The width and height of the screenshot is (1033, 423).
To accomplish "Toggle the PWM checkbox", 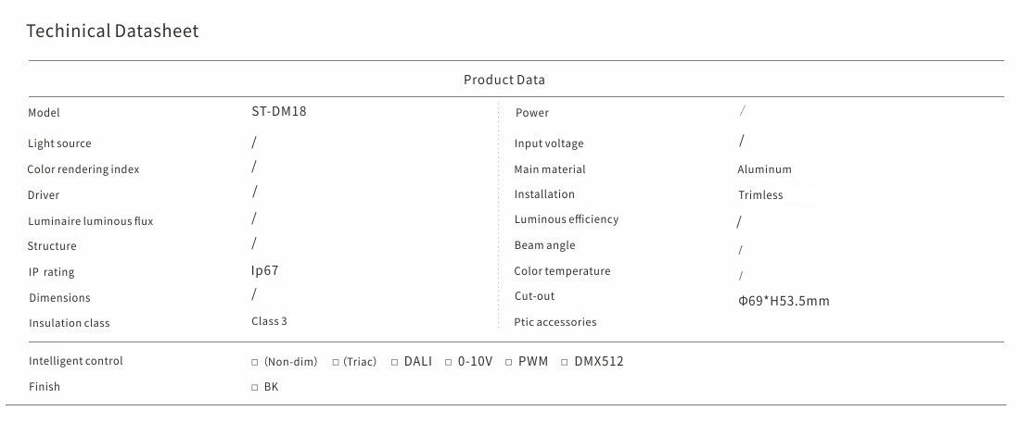I will (x=509, y=362).
